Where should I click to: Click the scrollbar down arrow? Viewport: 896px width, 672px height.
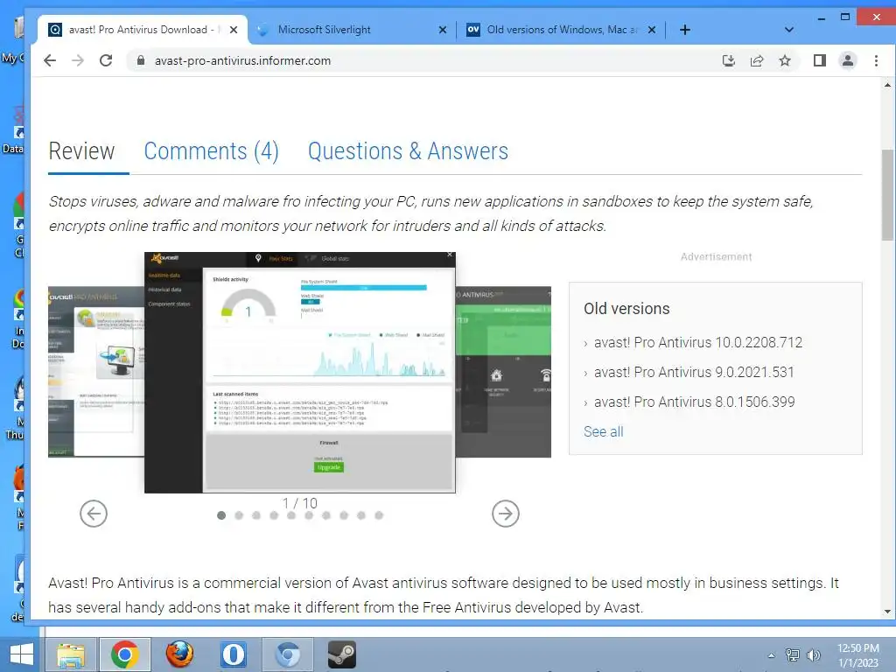(x=887, y=612)
